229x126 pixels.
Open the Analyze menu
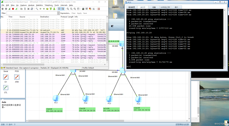31,5
